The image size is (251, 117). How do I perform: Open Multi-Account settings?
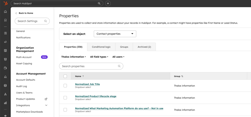click(24, 57)
